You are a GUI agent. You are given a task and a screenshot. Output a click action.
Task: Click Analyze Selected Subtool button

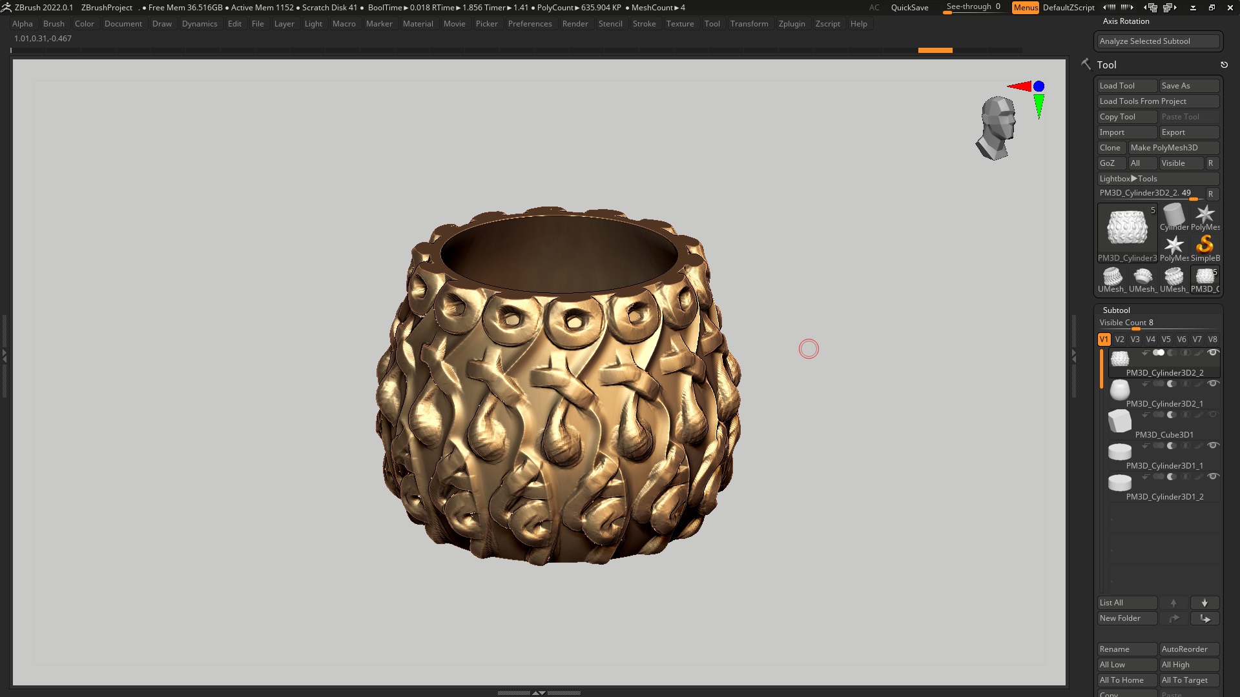pyautogui.click(x=1159, y=41)
